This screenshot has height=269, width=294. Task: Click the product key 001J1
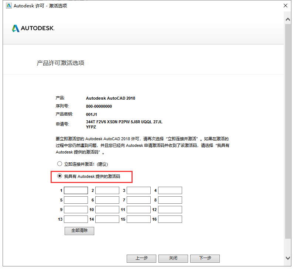tap(92, 114)
